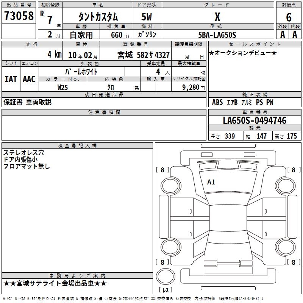The image size is (303, 303).
Task: Select equipment list ABS エアB アルミ PS PW
Action: (242, 102)
